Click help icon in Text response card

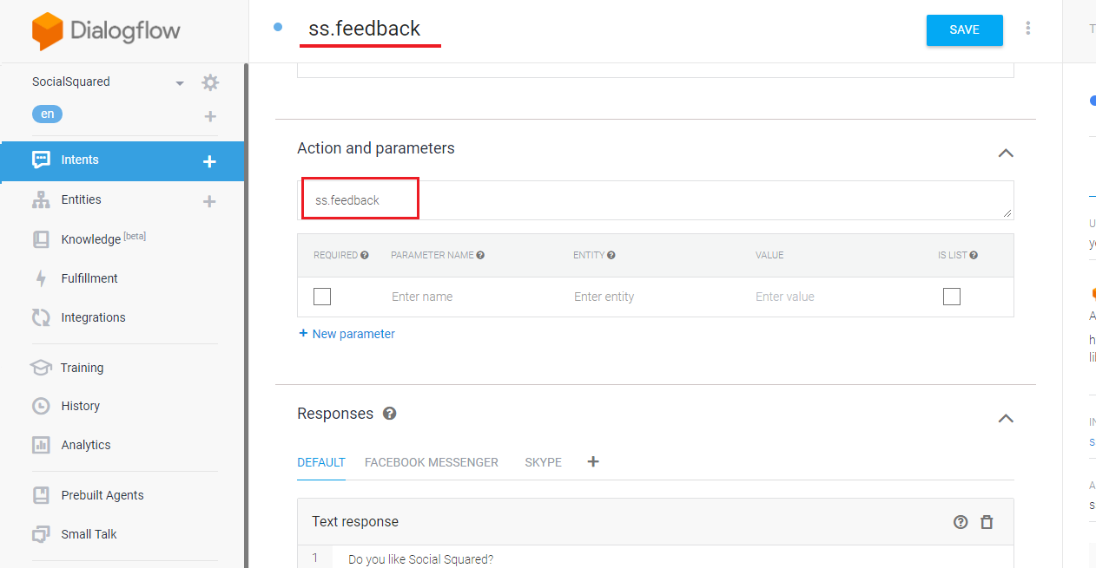961,522
